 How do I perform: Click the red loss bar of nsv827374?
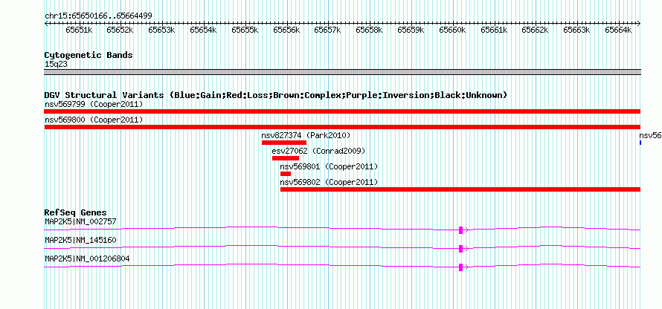[x=283, y=143]
